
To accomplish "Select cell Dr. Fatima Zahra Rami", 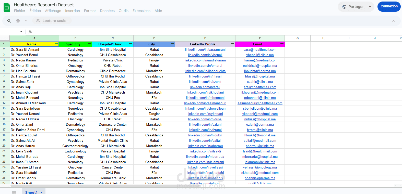I will click(x=34, y=130).
